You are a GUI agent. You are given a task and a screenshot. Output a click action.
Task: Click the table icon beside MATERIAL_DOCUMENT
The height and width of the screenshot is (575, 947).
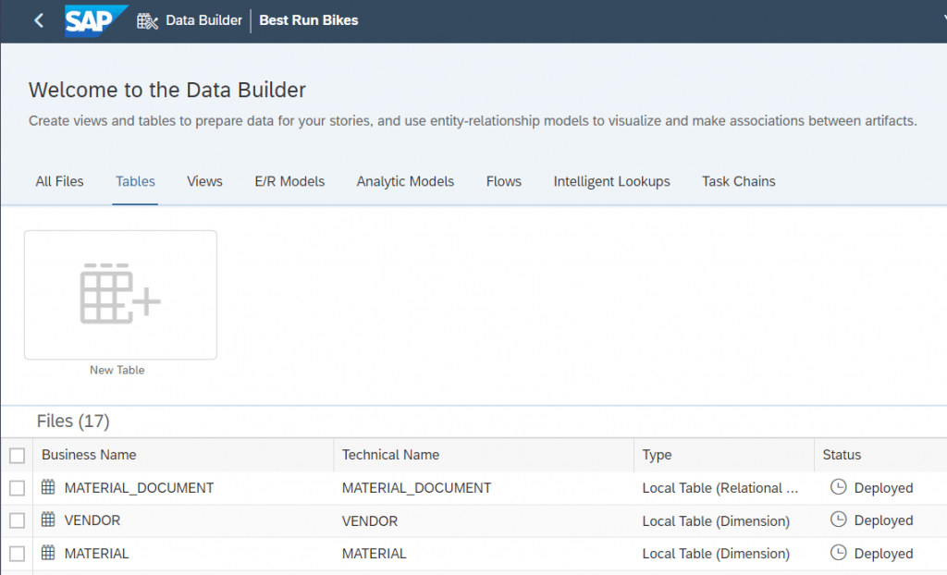pyautogui.click(x=48, y=487)
